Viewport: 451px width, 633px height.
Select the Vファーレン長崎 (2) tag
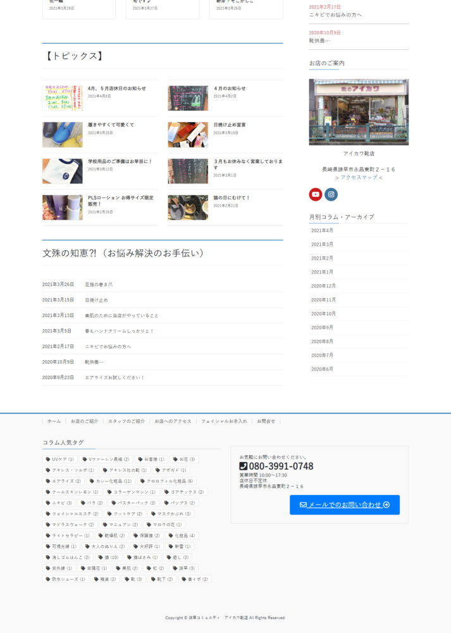106,460
